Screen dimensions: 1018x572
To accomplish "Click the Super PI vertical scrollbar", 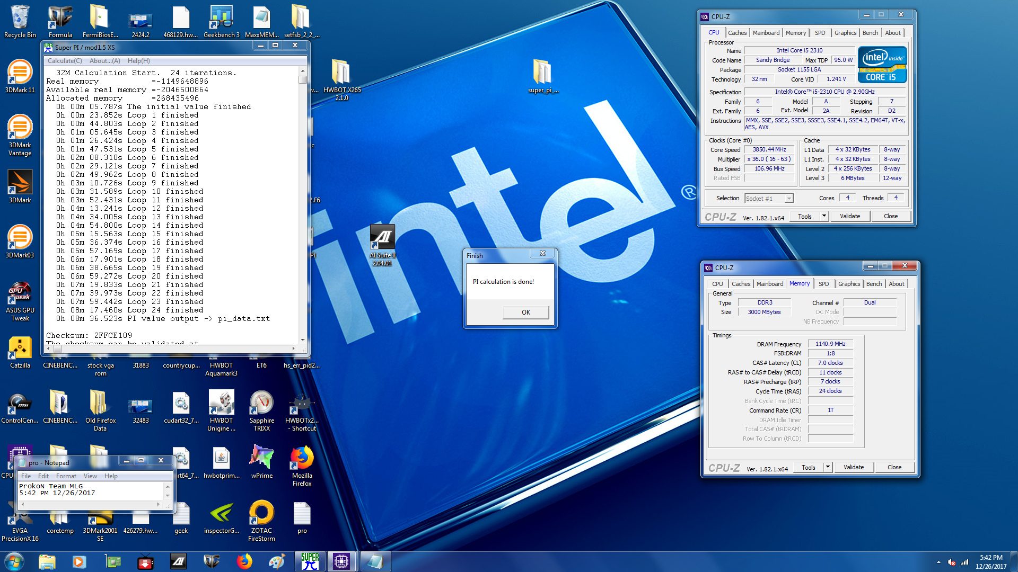I will coord(303,205).
